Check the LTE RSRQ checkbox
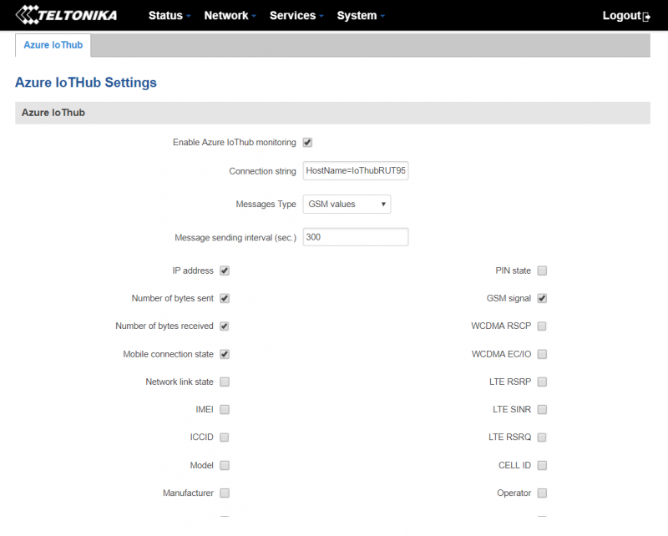This screenshot has width=668, height=536. pos(542,437)
